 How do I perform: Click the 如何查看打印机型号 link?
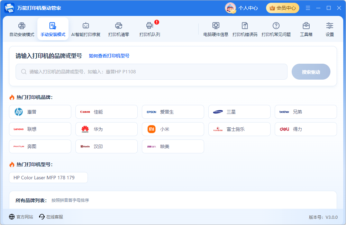109,56
